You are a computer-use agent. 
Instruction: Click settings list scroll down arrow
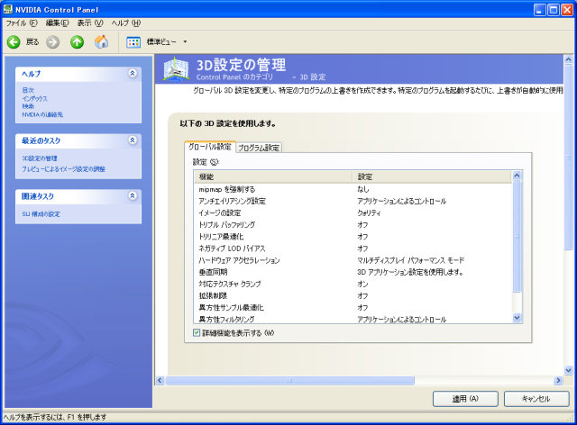tap(517, 318)
